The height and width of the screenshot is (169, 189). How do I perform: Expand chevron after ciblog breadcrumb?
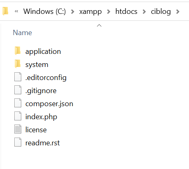click(x=178, y=12)
